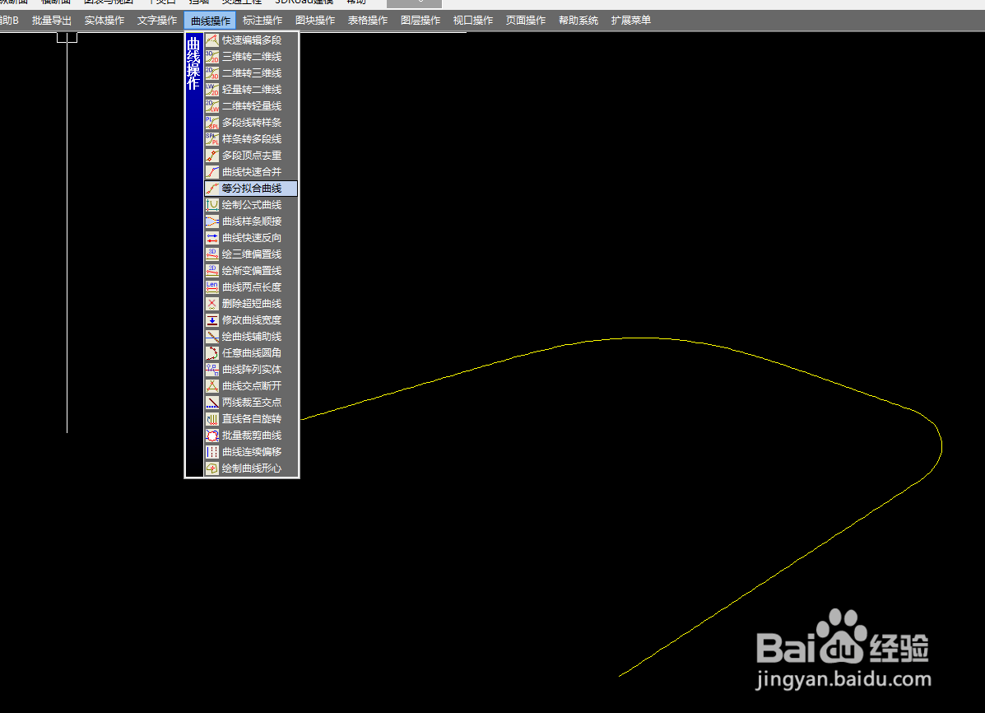Open the 标注操作 menu
Screen dimensions: 985x713
tap(263, 21)
